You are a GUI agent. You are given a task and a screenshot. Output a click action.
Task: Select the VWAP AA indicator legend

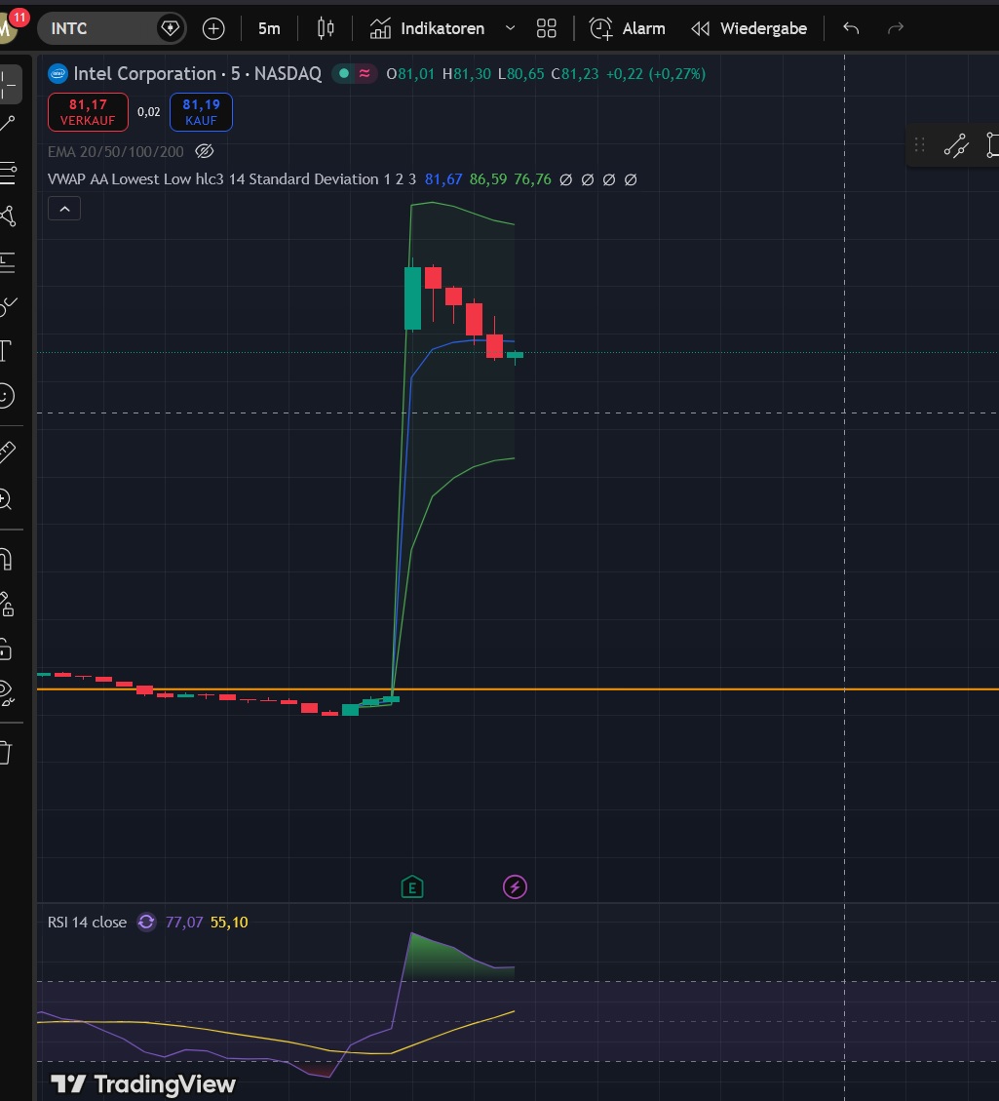[232, 179]
